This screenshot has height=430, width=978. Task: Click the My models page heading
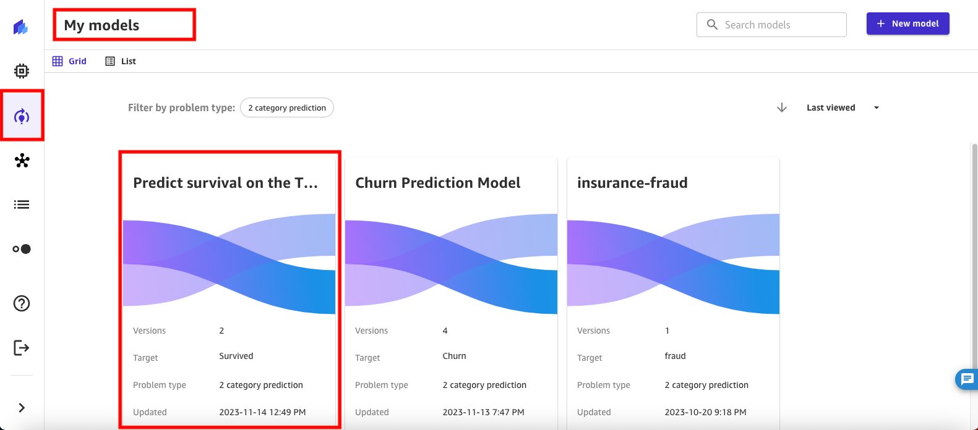point(101,25)
